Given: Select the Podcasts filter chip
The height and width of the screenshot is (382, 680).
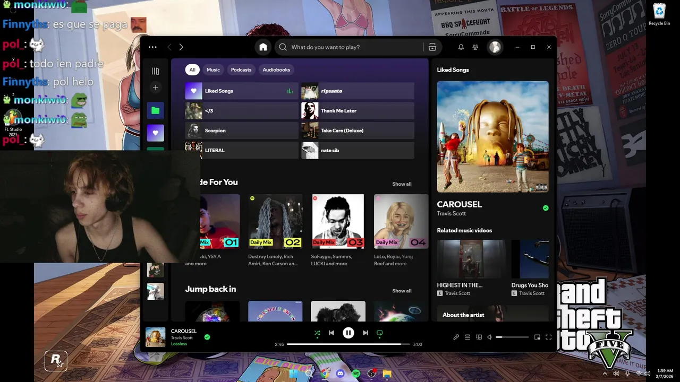Looking at the screenshot, I should 241,70.
